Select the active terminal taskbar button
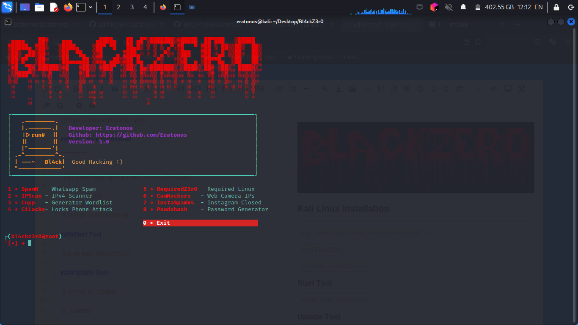The height and width of the screenshot is (325, 578). click(177, 7)
